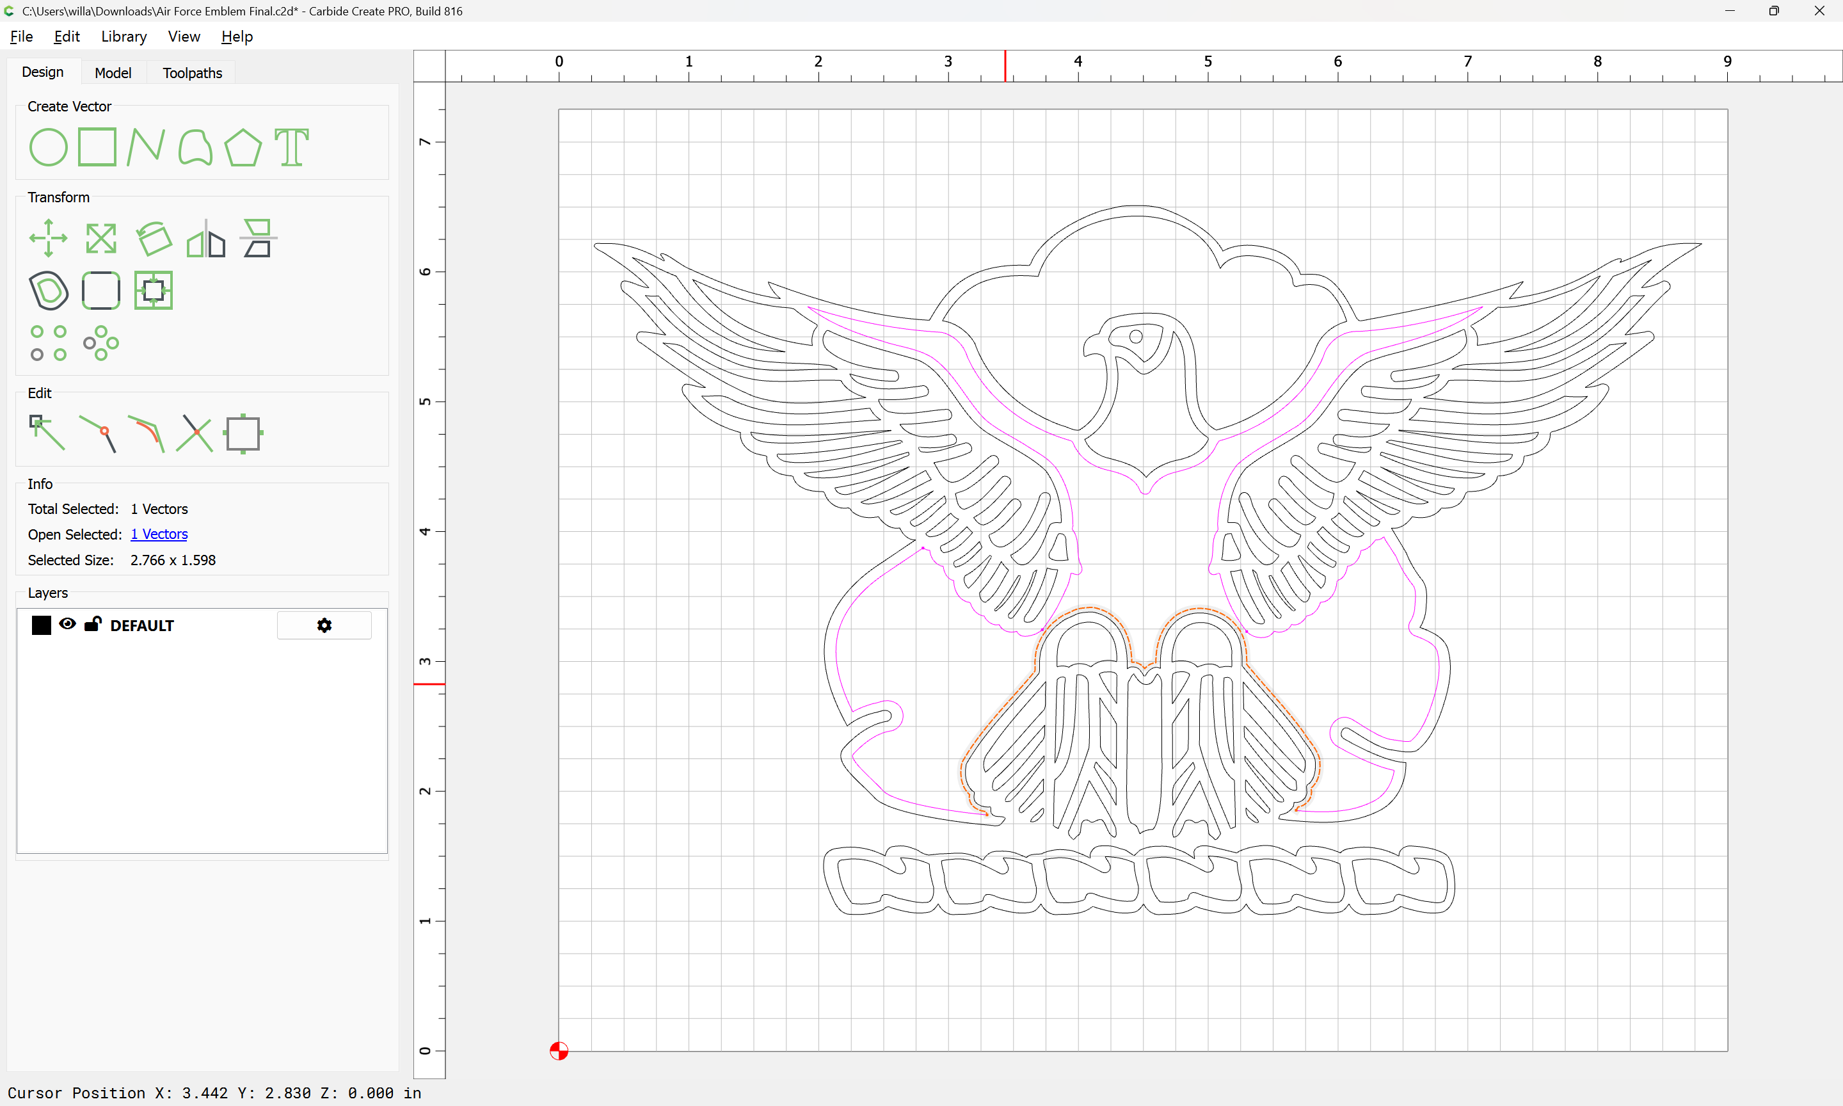Toggle lock on DEFAULT layer

(92, 624)
